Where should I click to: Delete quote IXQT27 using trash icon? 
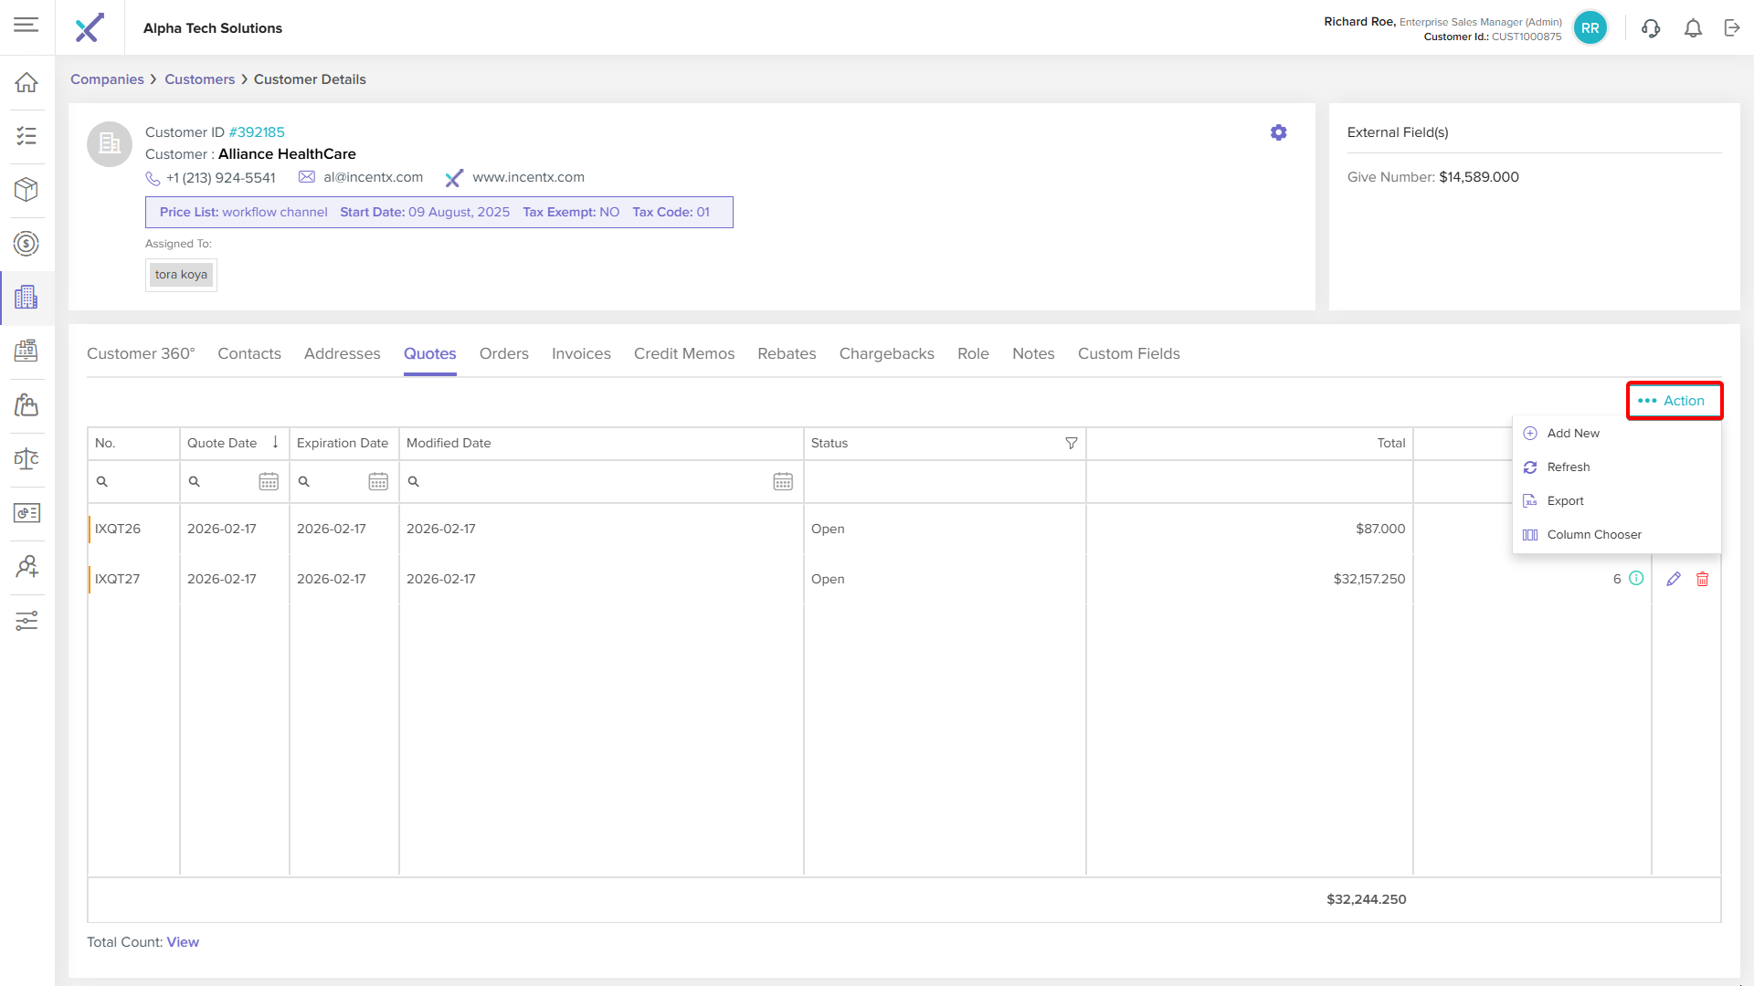1702,579
